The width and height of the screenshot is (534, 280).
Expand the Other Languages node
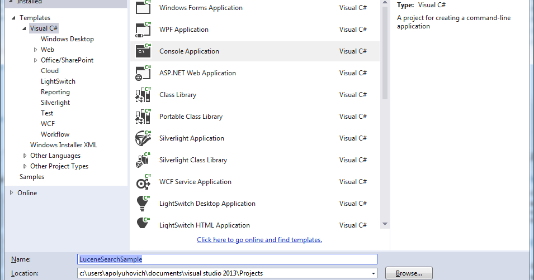(25, 156)
